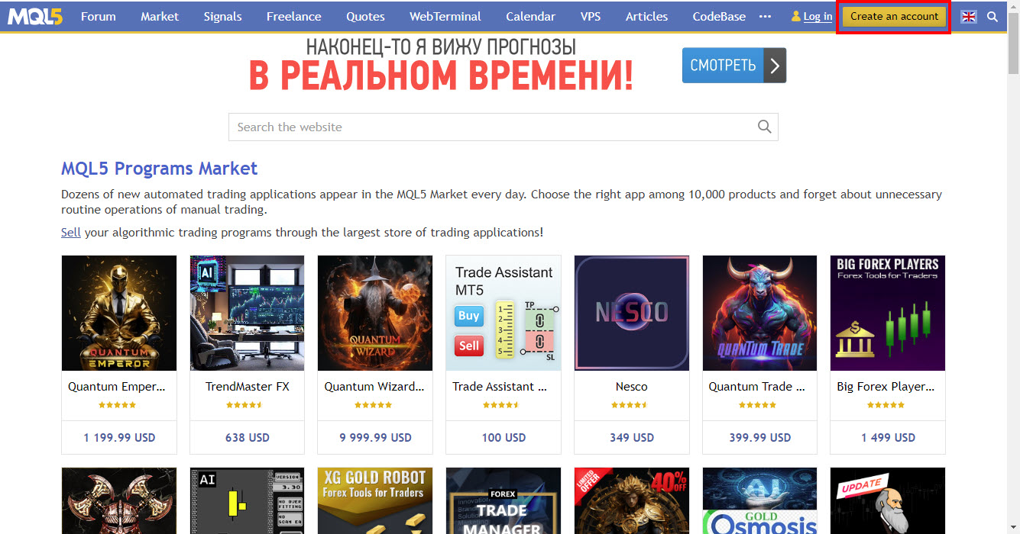Click the UK flag language icon
This screenshot has height=534, width=1020.
tap(969, 16)
